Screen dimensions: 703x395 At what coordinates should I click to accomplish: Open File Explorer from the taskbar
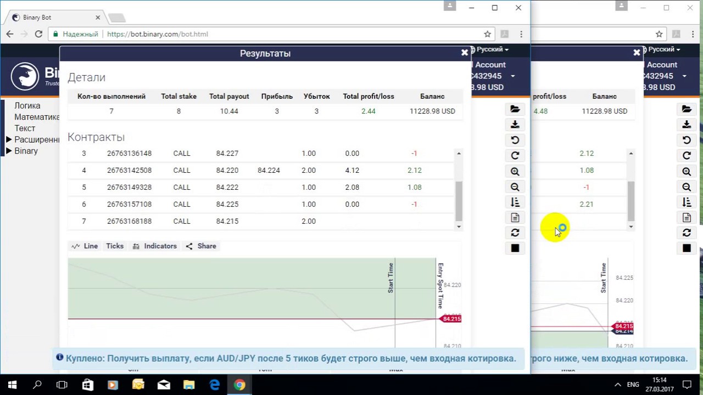(x=189, y=385)
